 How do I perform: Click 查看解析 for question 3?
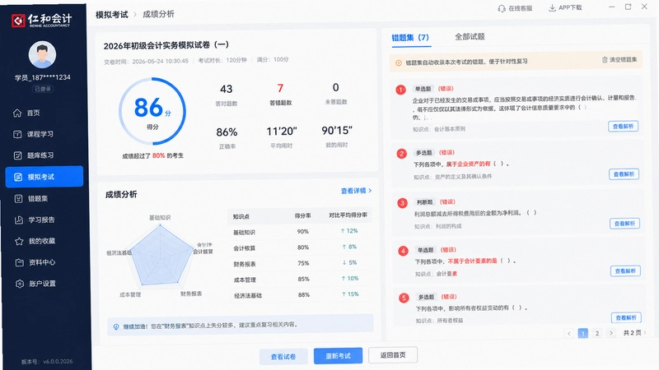click(624, 224)
